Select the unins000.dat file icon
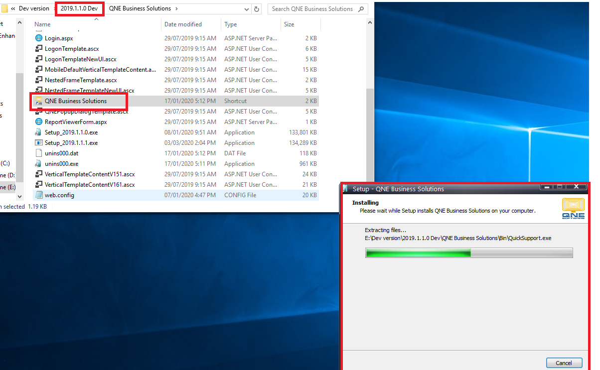Image resolution: width=600 pixels, height=370 pixels. point(38,153)
